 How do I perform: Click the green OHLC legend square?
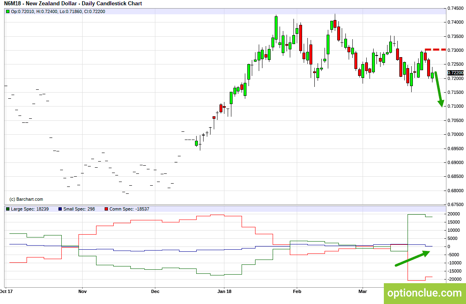pyautogui.click(x=8, y=11)
